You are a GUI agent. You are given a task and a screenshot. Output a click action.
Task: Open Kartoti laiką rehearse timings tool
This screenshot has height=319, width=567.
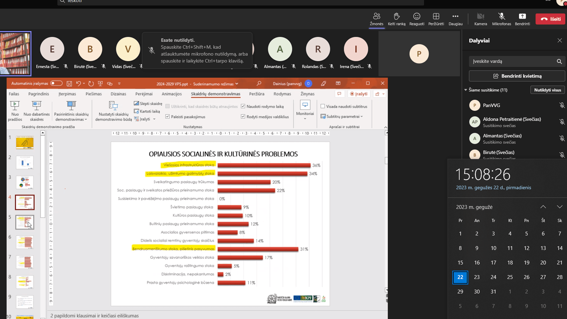pos(147,111)
